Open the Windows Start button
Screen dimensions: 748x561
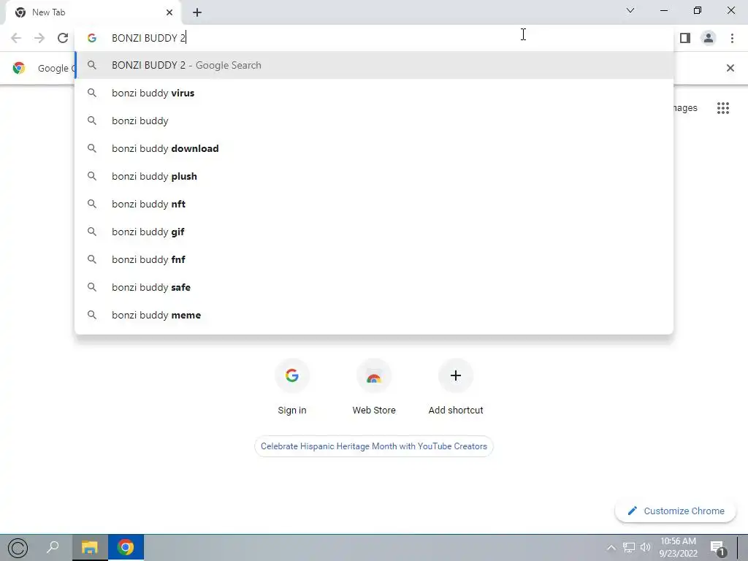[x=18, y=548]
